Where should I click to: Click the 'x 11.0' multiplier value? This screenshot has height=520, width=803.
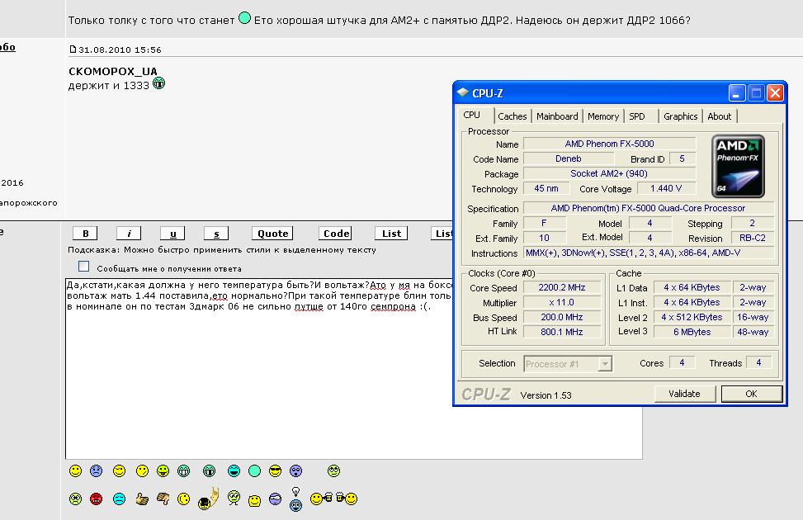562,302
